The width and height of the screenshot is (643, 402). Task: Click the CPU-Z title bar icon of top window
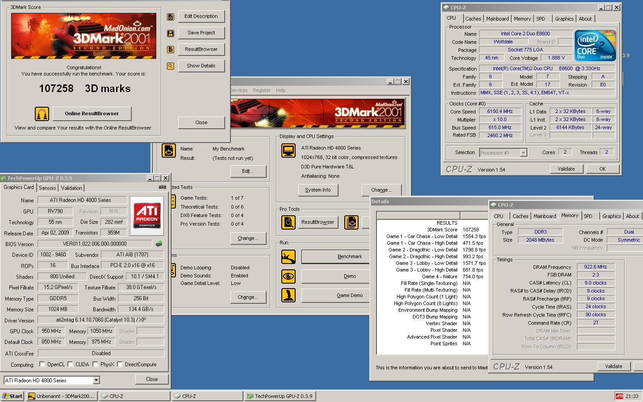pyautogui.click(x=446, y=8)
